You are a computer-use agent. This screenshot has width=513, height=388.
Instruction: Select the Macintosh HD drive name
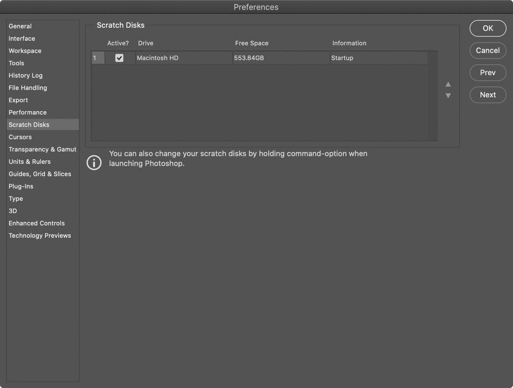158,58
